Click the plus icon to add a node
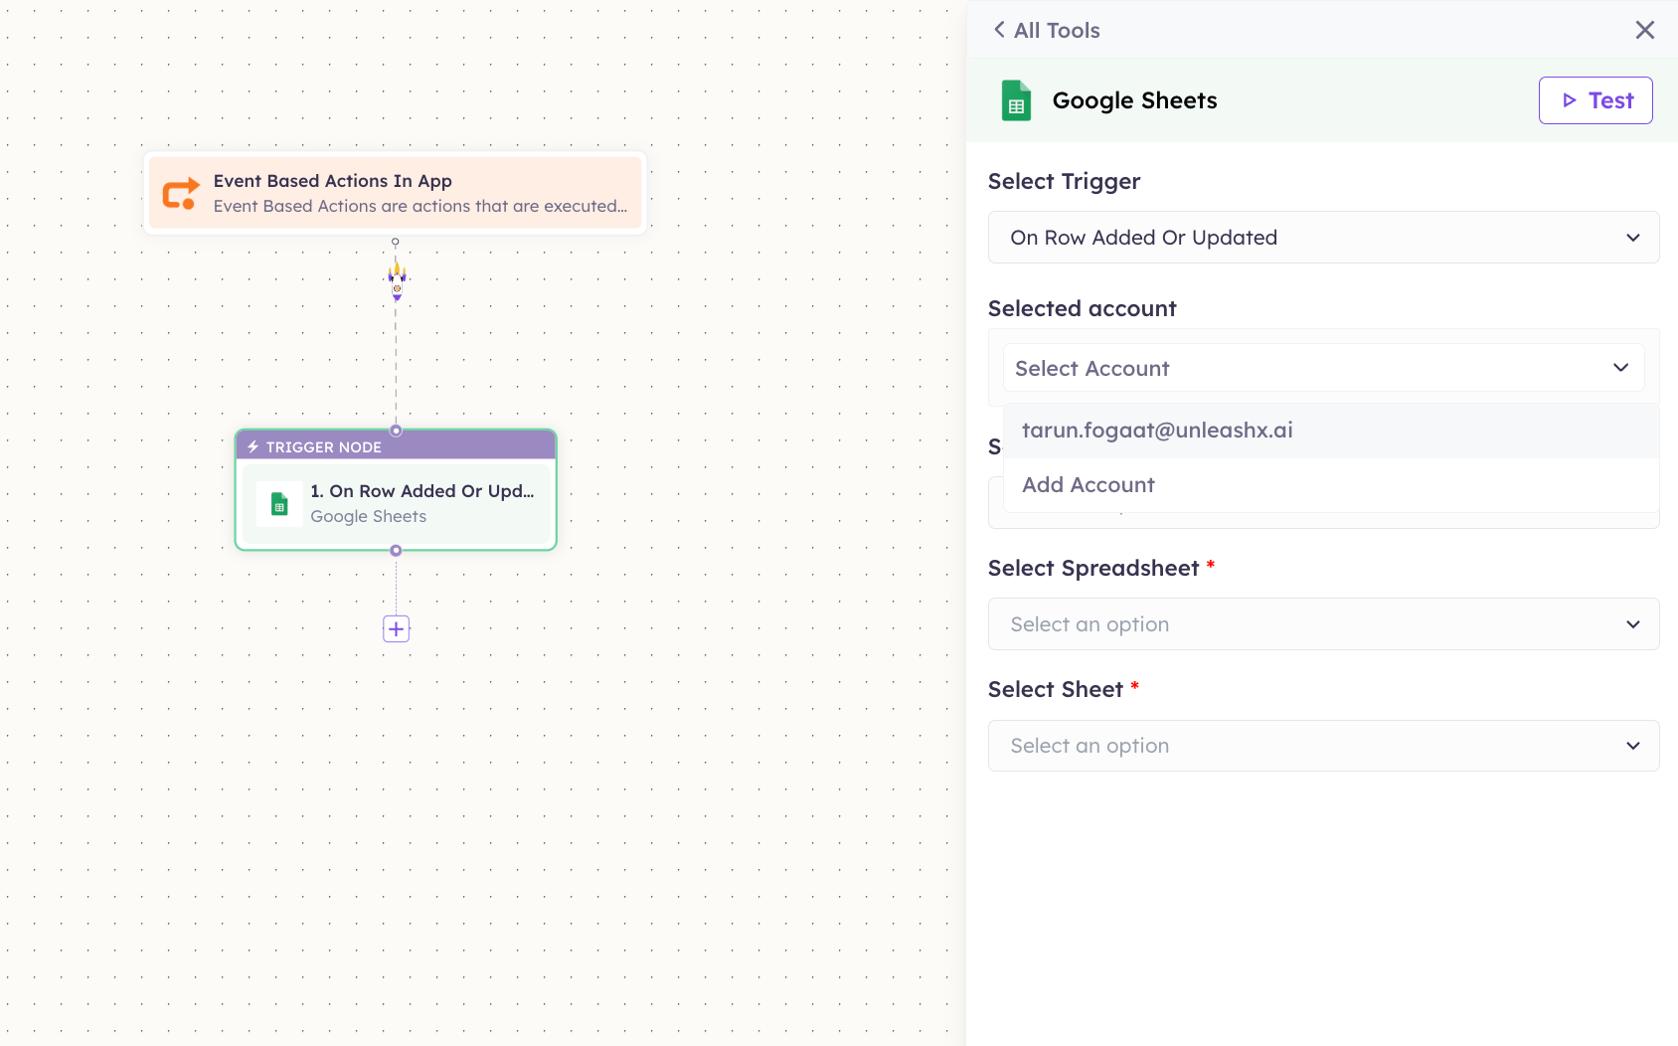 tap(397, 628)
